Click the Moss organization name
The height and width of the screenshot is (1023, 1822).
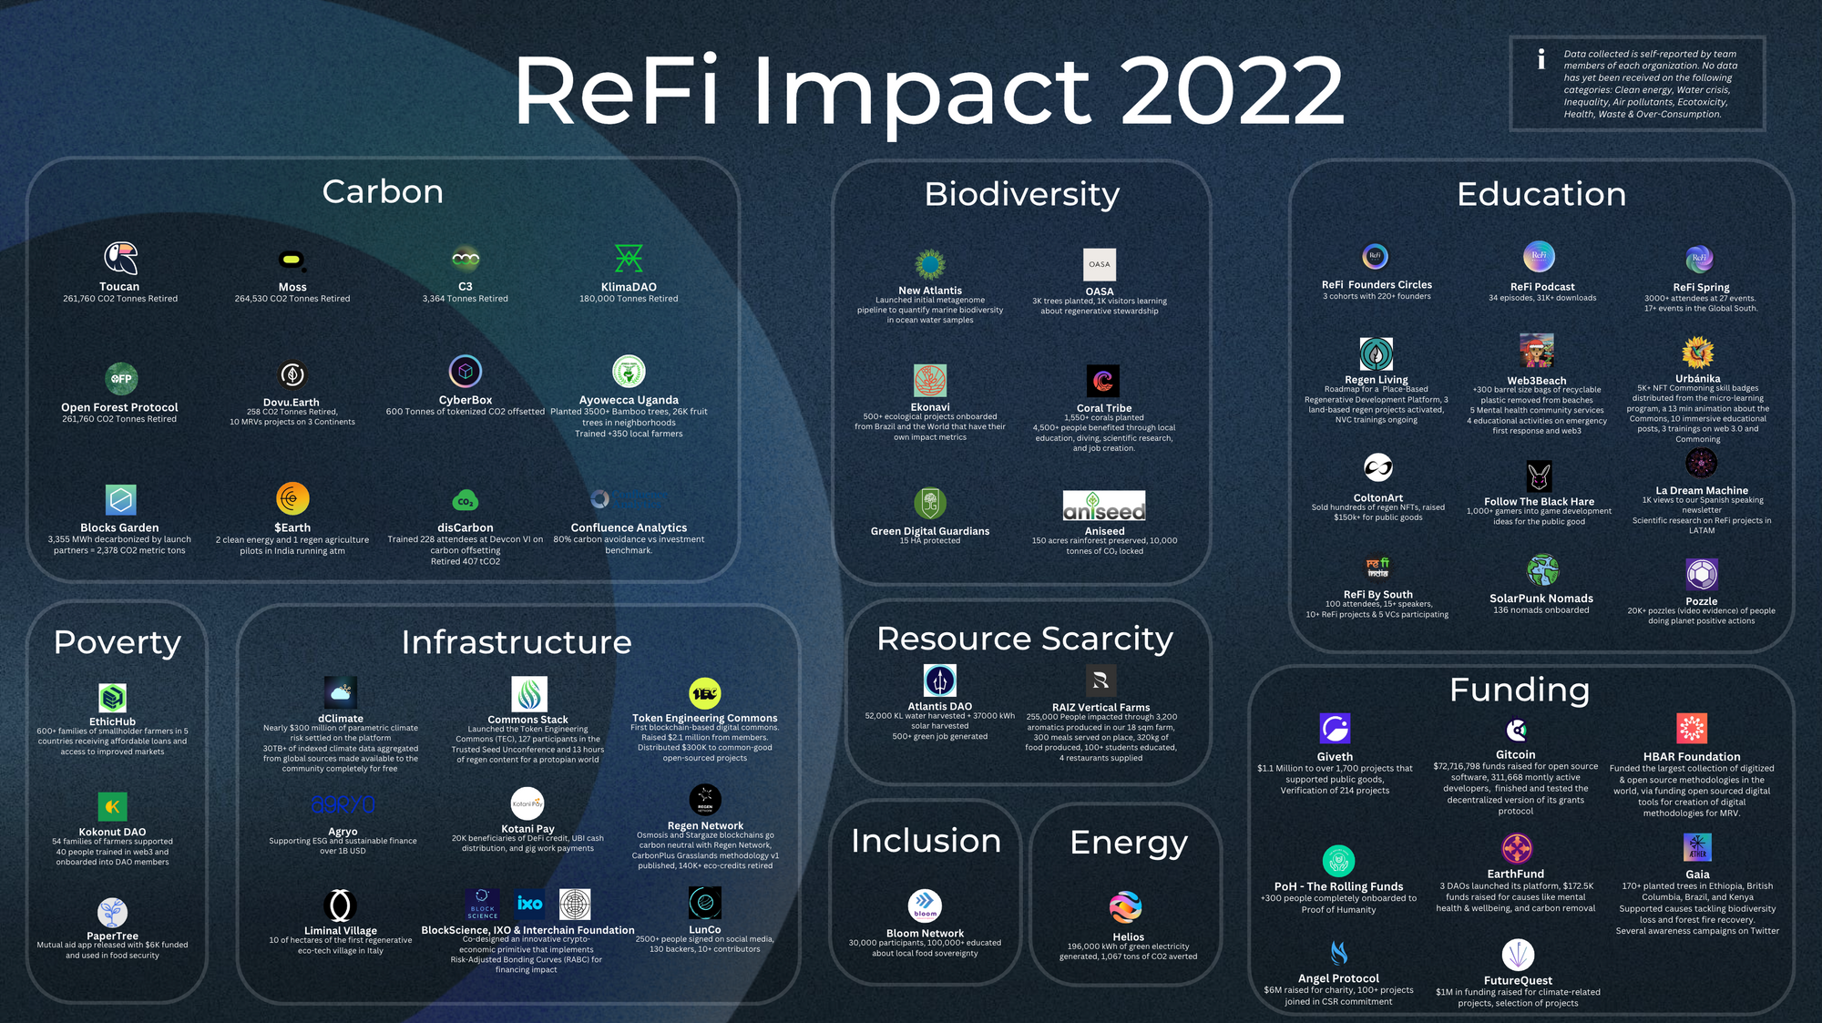point(292,287)
